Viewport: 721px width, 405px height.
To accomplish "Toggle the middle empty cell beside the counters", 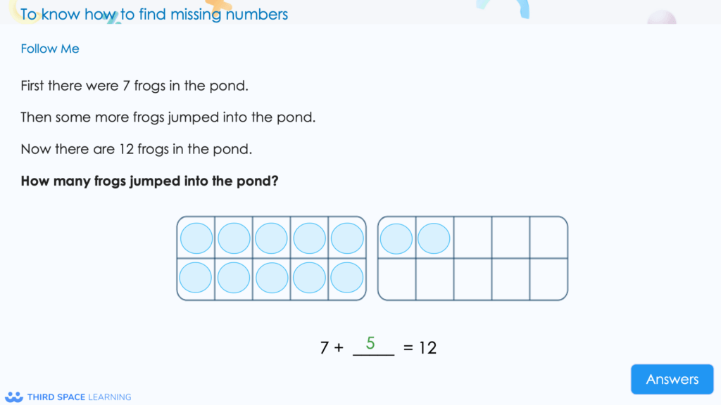I will pyautogui.click(x=510, y=238).
